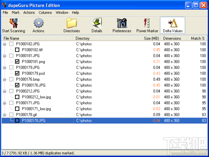Select the P1080182.JPG file name
Viewport: 209px width, 157px height.
click(x=28, y=44)
